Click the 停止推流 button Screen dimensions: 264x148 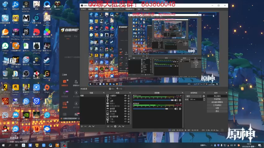[217, 96]
